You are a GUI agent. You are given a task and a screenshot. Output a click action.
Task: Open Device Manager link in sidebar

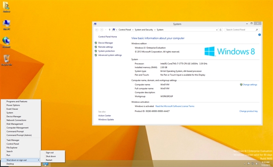(106, 43)
